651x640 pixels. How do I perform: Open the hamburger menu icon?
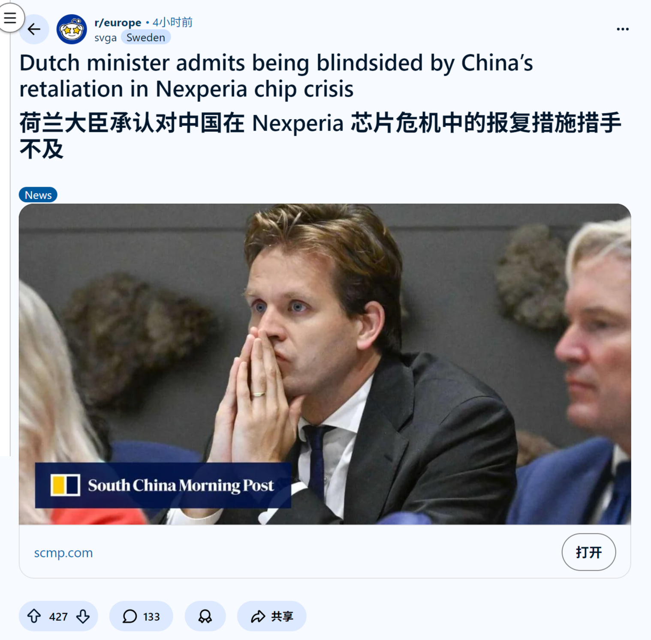(x=10, y=18)
